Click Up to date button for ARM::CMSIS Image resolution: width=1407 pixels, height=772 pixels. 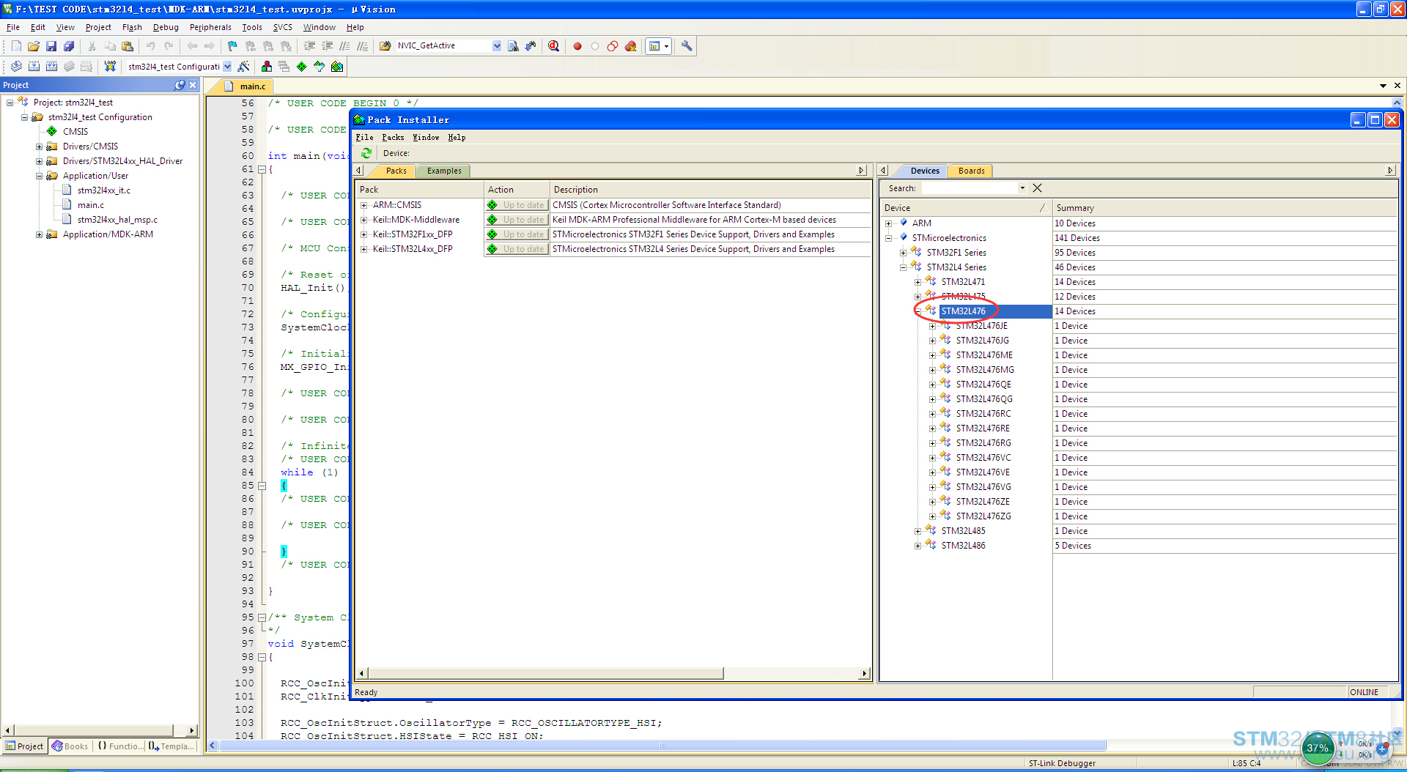(x=517, y=205)
